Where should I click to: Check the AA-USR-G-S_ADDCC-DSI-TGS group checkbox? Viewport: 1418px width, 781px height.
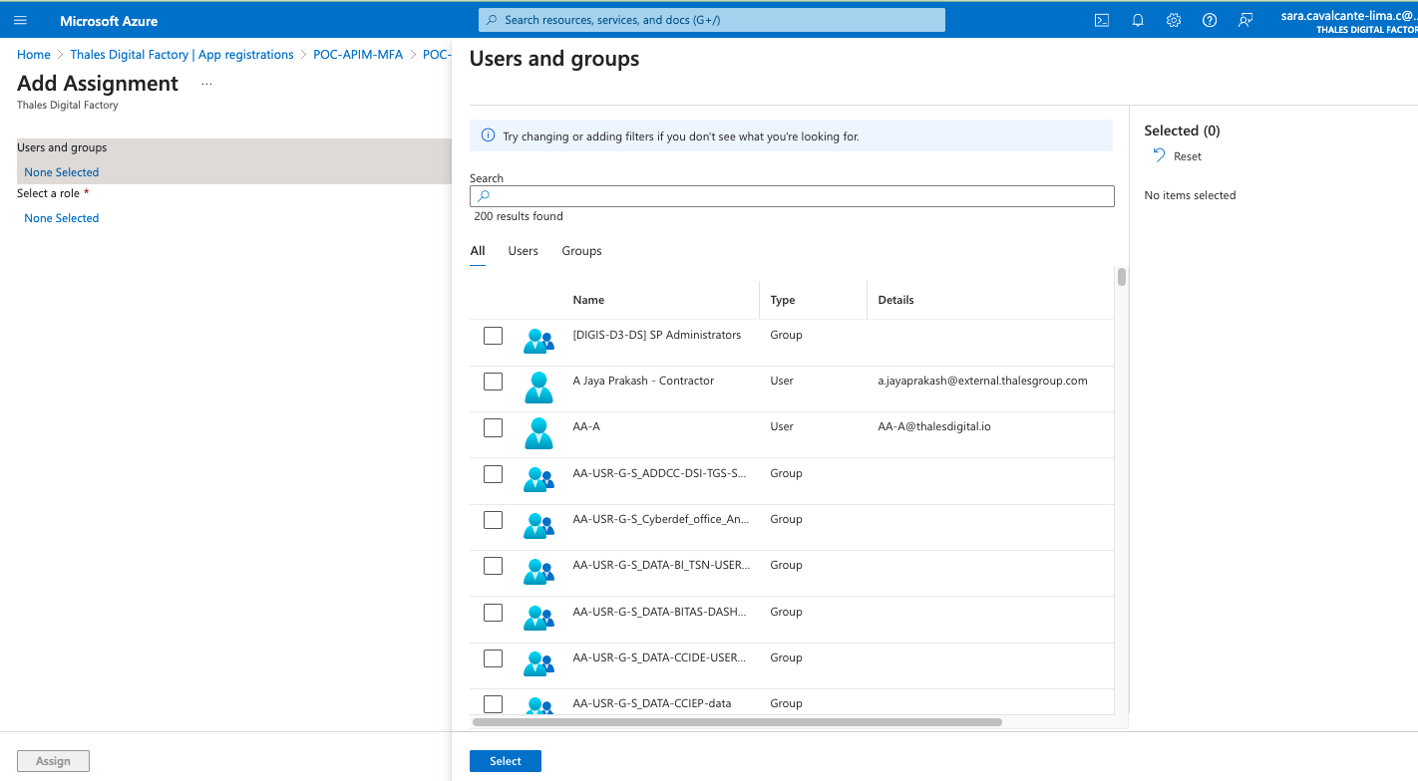point(493,474)
